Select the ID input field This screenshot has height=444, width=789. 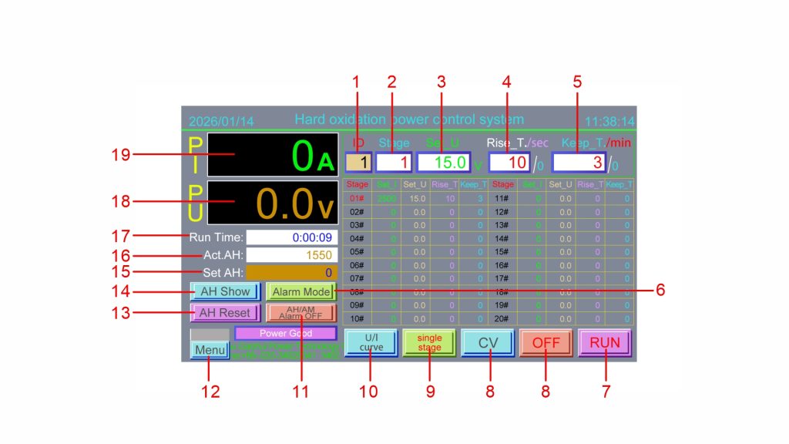[x=359, y=163]
